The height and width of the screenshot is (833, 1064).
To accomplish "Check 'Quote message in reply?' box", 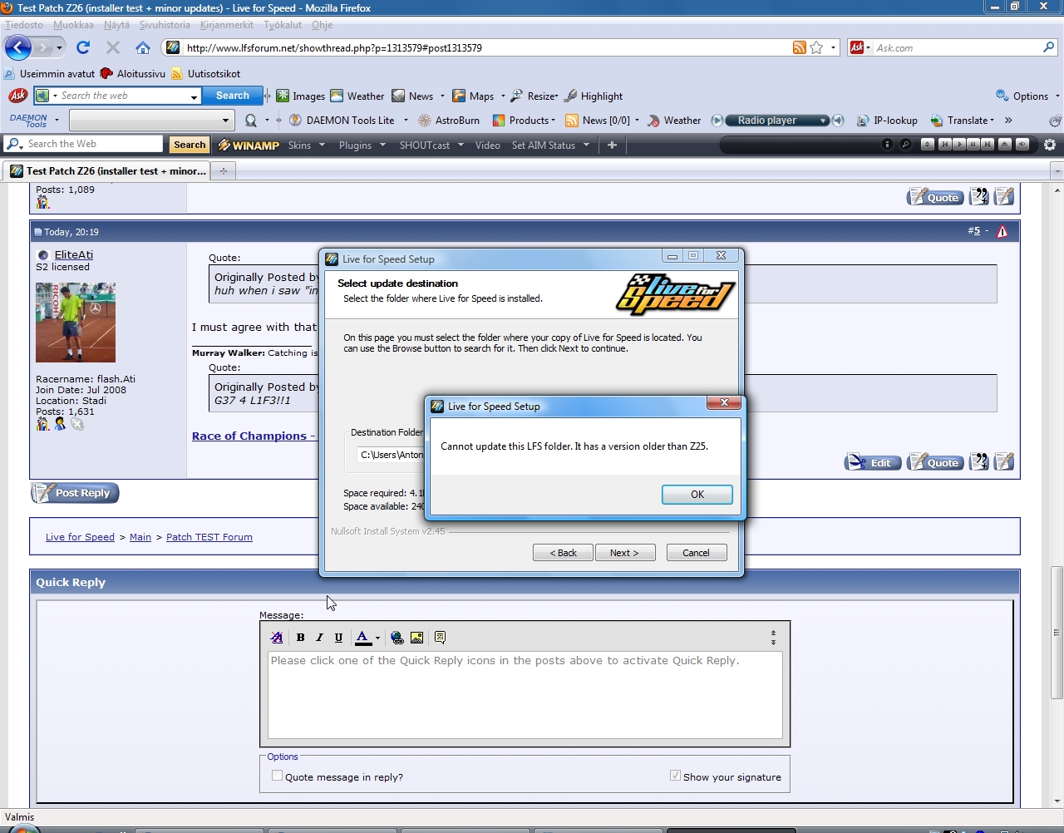I will pyautogui.click(x=278, y=776).
